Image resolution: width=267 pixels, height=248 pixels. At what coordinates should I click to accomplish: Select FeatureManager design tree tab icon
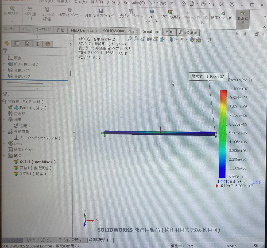[7, 43]
